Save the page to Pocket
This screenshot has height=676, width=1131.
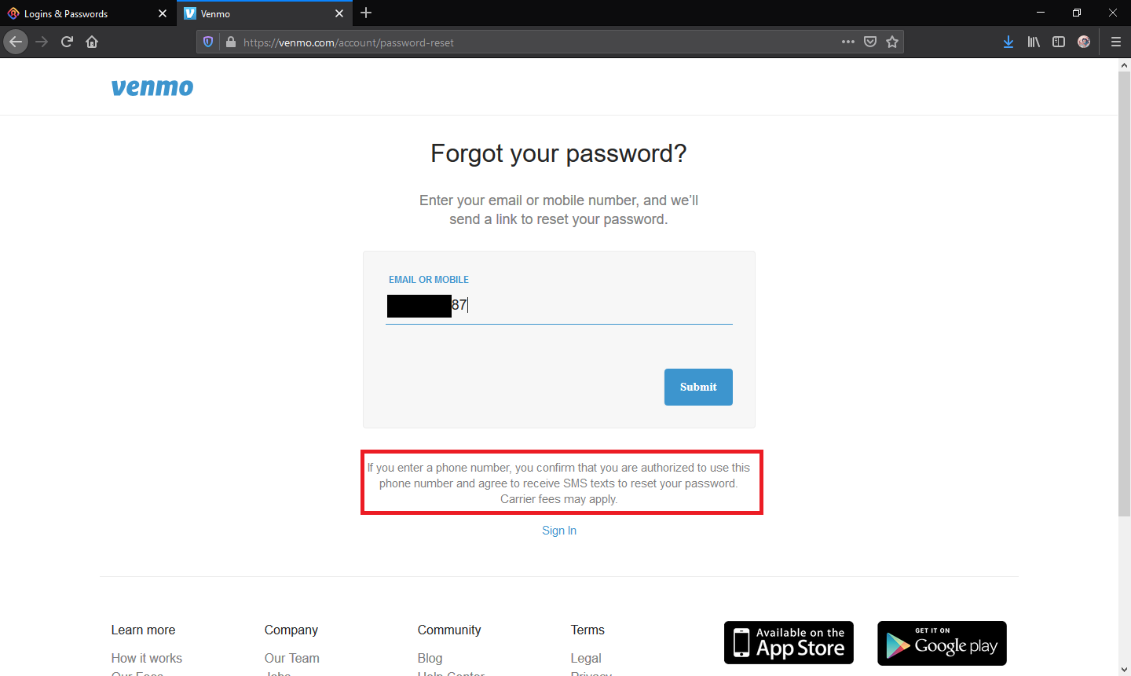tap(870, 42)
